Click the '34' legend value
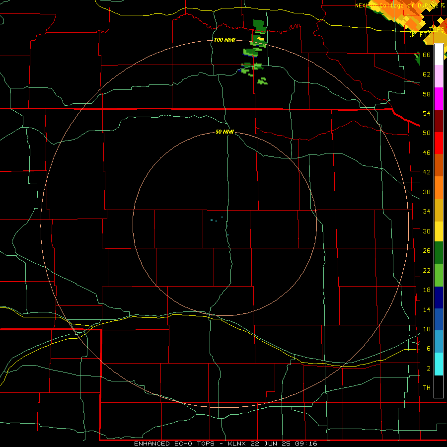This screenshot has height=447, width=447. coord(427,212)
